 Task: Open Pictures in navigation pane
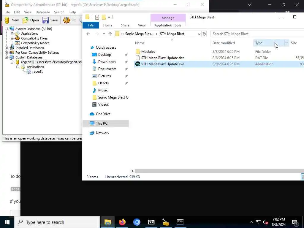[x=104, y=76]
